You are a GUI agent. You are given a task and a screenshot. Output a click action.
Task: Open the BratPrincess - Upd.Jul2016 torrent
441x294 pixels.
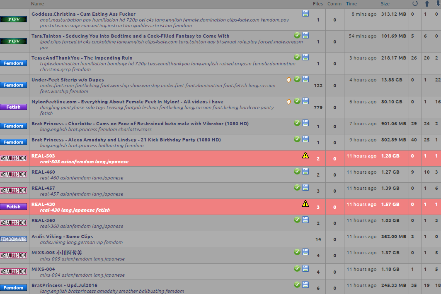pos(64,285)
